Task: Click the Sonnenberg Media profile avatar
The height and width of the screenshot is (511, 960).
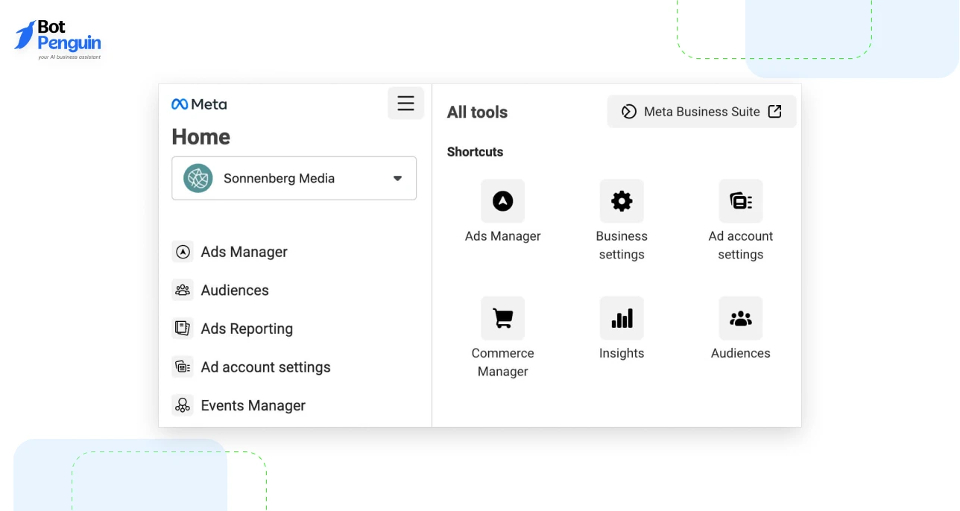Action: point(198,178)
